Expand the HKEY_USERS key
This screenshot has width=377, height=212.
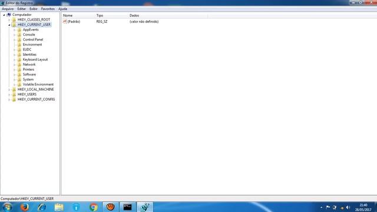point(9,94)
